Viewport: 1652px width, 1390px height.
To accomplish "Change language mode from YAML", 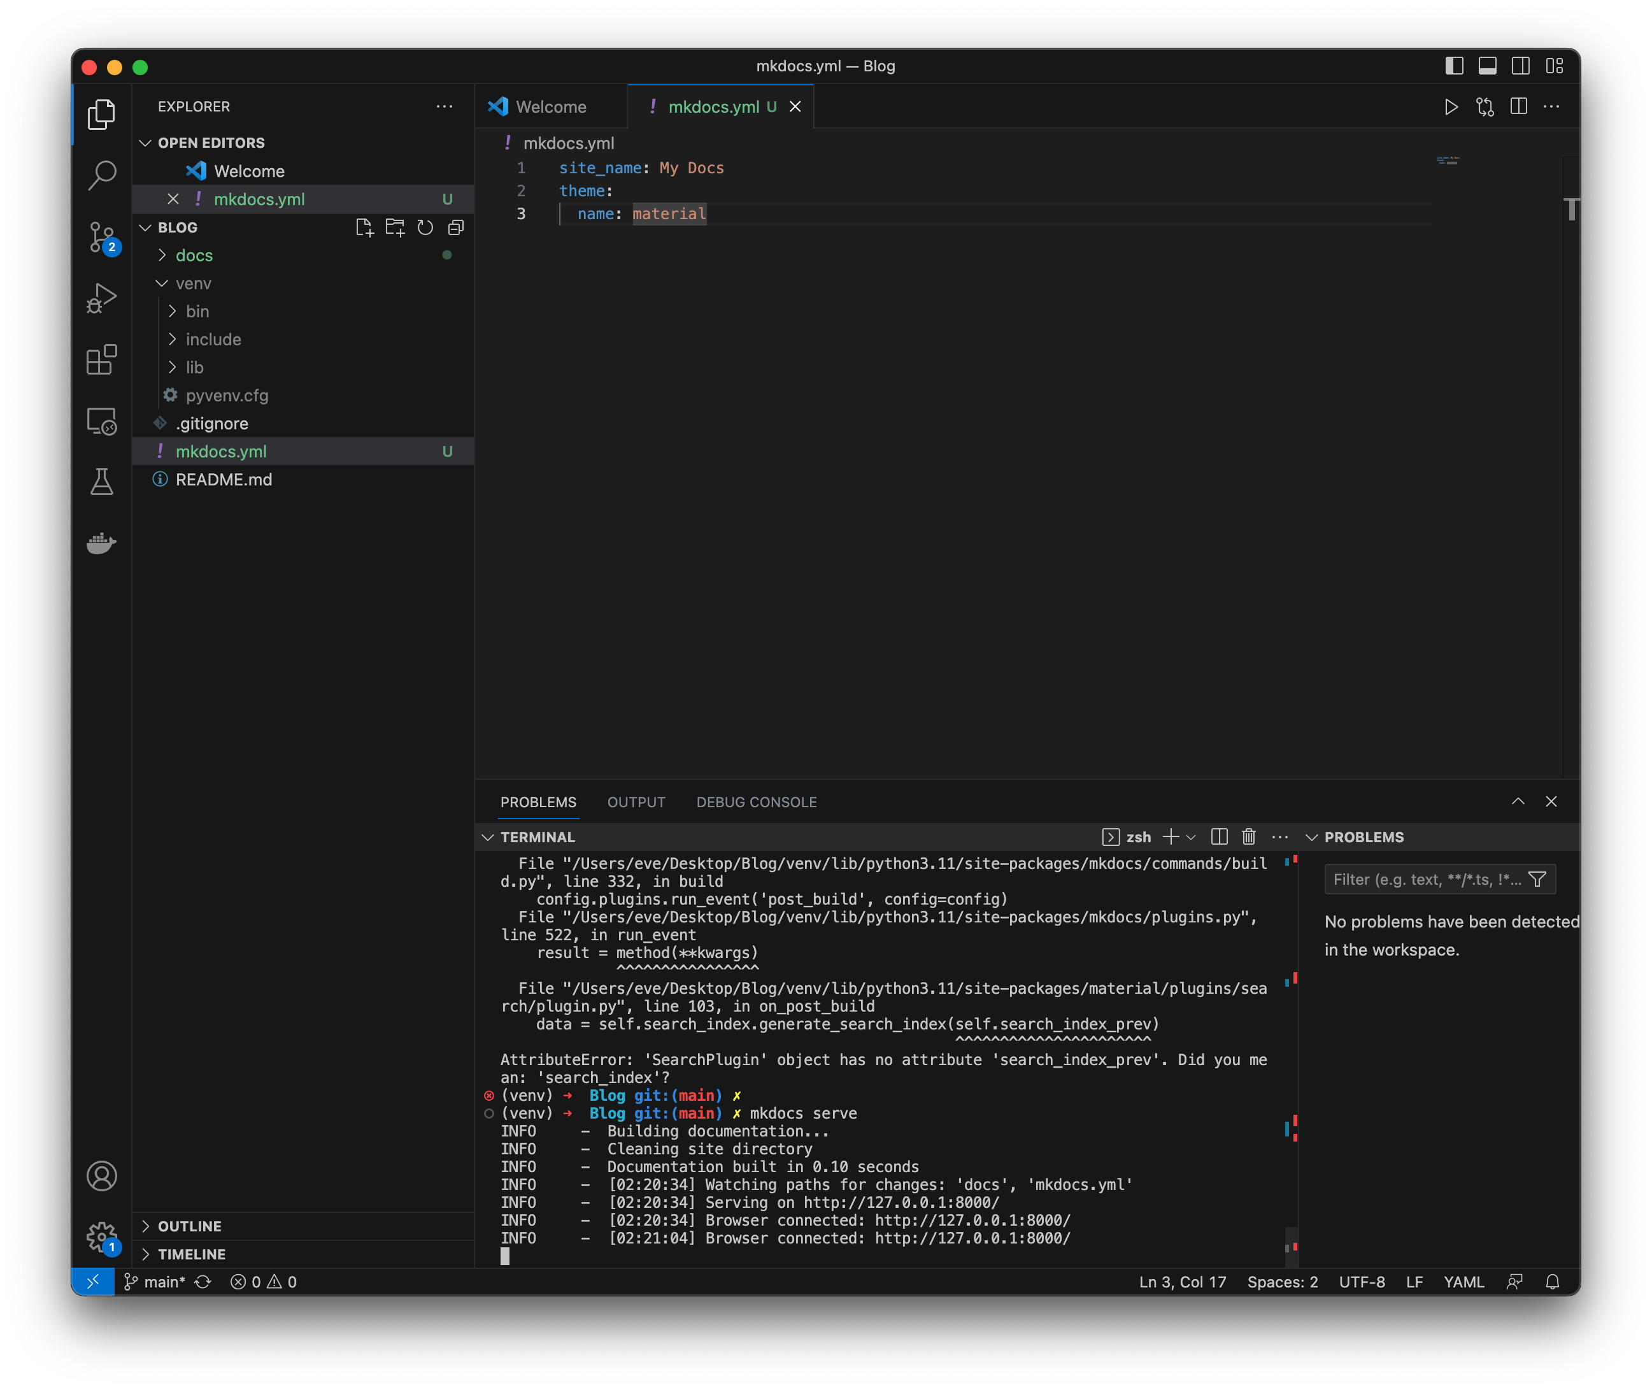I will [1463, 1282].
